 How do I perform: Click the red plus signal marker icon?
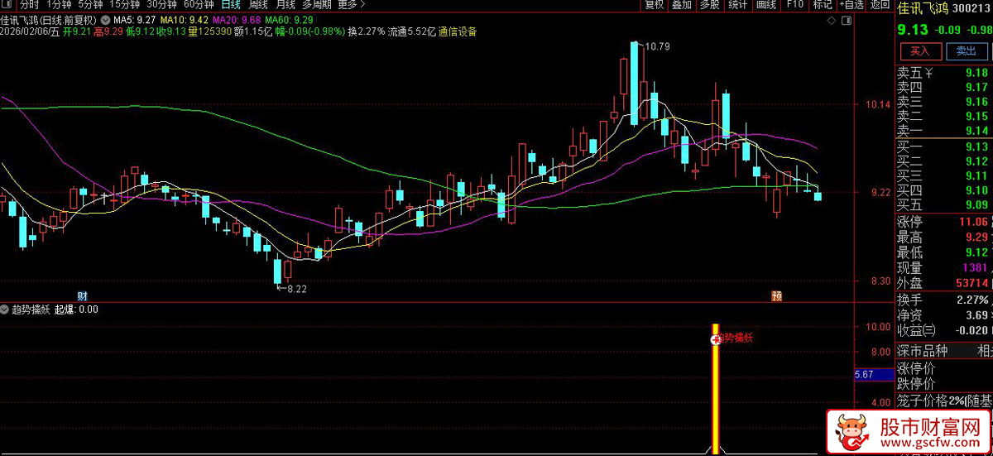(716, 339)
